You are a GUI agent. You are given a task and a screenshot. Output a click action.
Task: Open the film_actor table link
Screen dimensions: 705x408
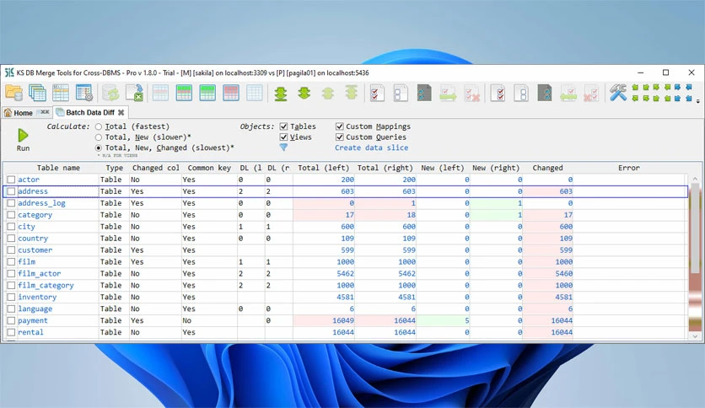pyautogui.click(x=40, y=274)
